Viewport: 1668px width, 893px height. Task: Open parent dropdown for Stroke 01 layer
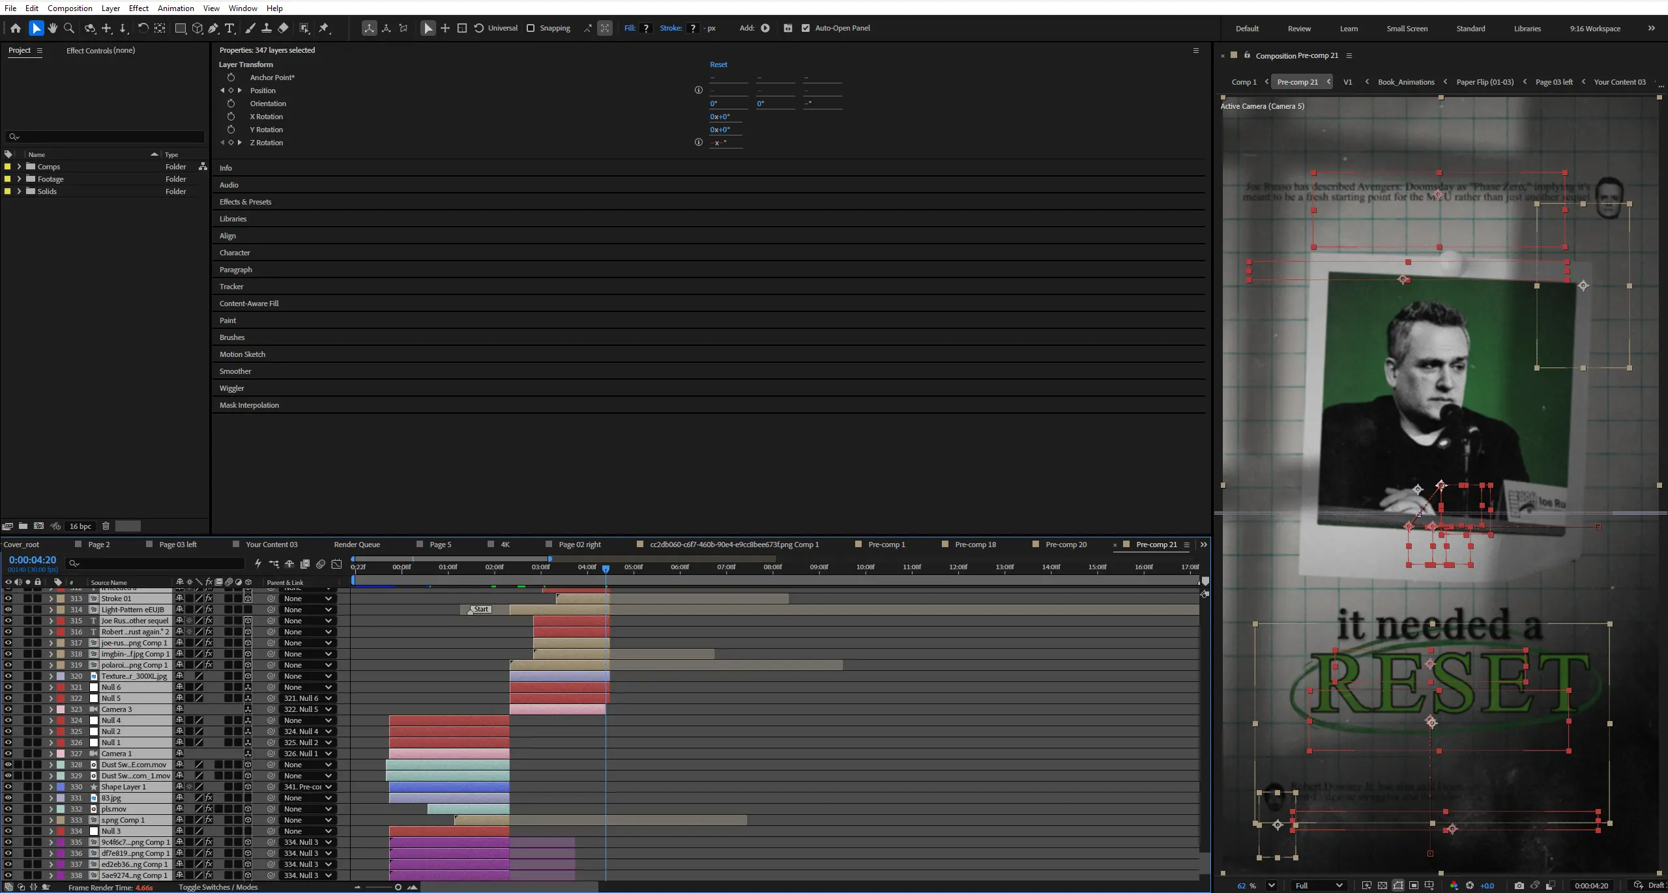308,599
